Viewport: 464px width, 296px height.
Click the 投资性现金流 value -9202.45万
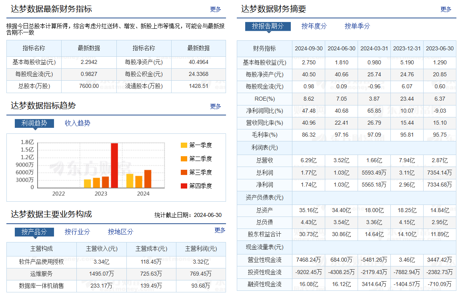309,272
